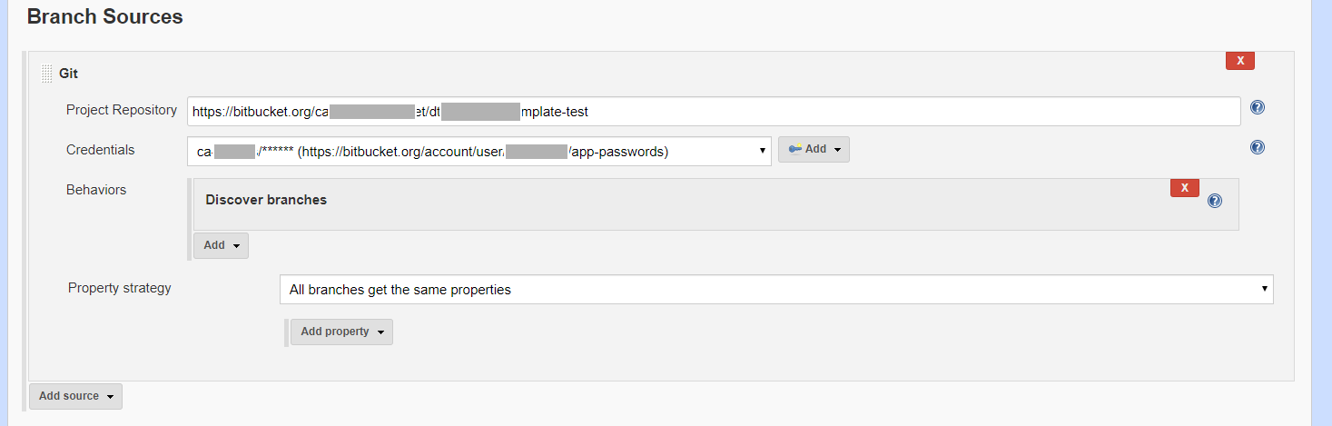Click the Project Repository URL field
Image resolution: width=1332 pixels, height=426 pixels.
[714, 112]
